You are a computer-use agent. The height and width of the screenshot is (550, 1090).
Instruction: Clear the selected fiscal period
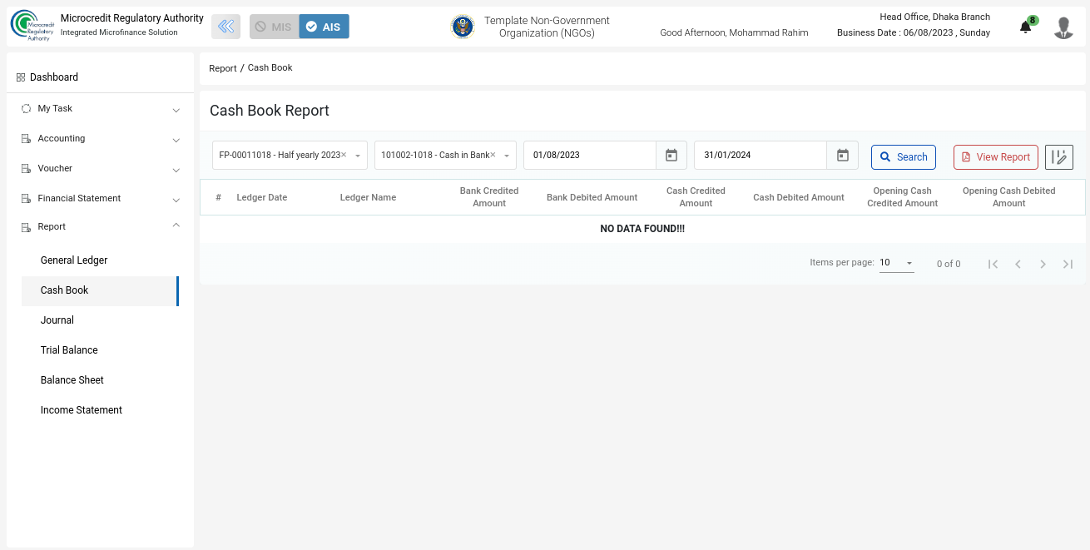344,155
